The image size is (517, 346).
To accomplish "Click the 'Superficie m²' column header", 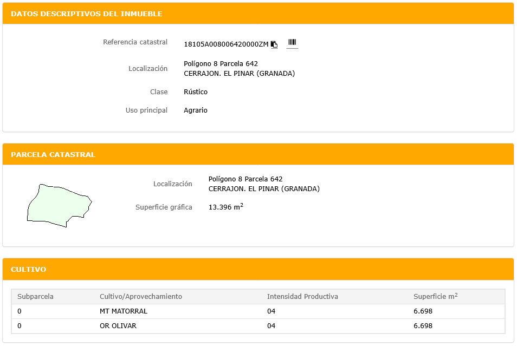I will (x=435, y=297).
